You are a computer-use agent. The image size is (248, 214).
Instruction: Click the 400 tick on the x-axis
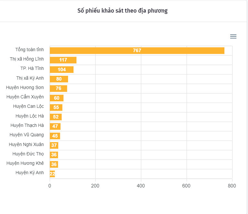(141, 186)
